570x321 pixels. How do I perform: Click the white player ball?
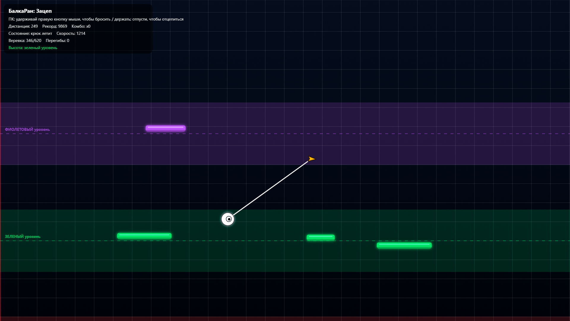tap(228, 219)
